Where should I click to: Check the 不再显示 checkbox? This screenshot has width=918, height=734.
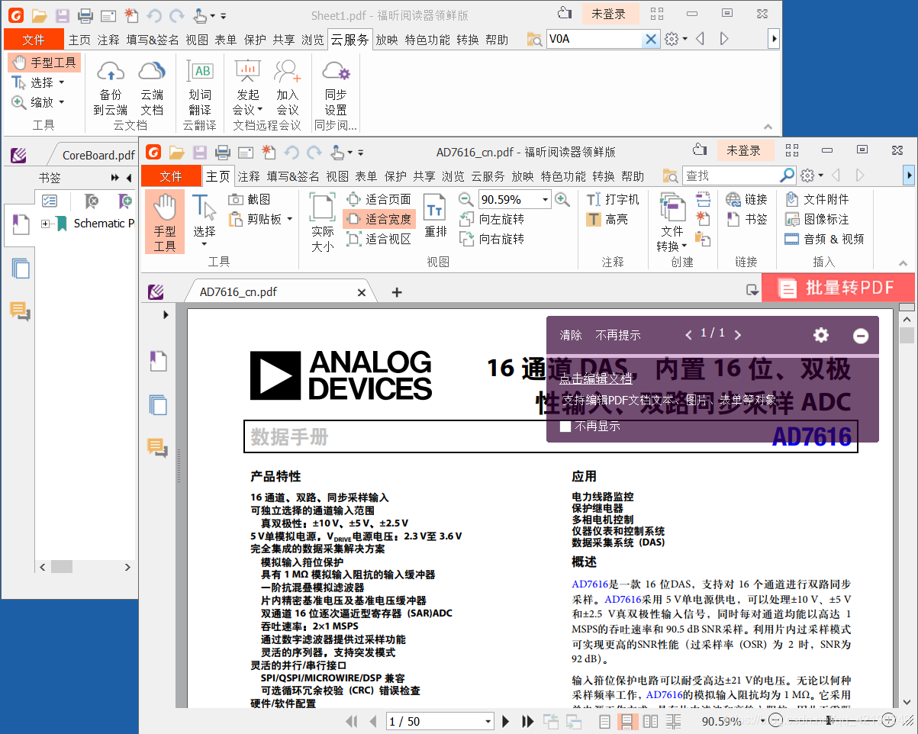click(x=565, y=427)
